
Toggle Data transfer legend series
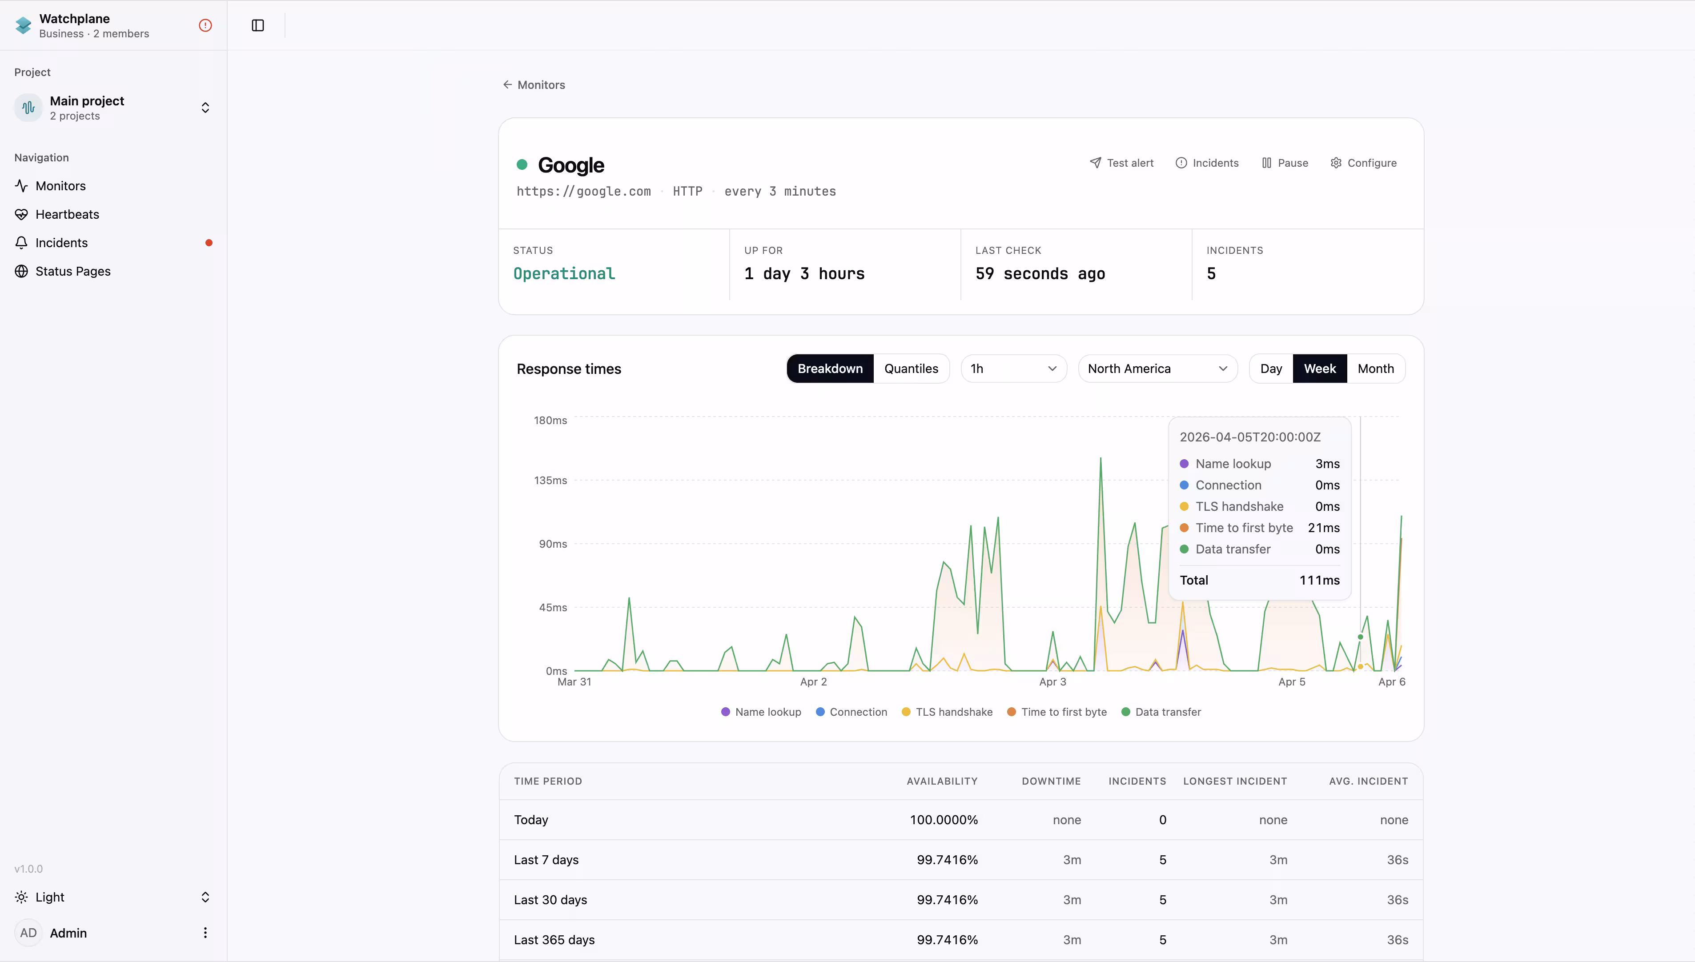click(x=1161, y=712)
